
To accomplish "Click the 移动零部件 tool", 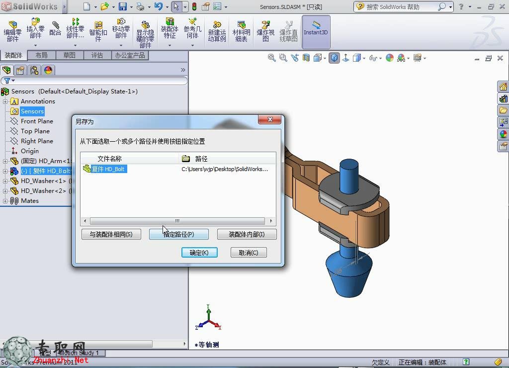I will coord(121,28).
